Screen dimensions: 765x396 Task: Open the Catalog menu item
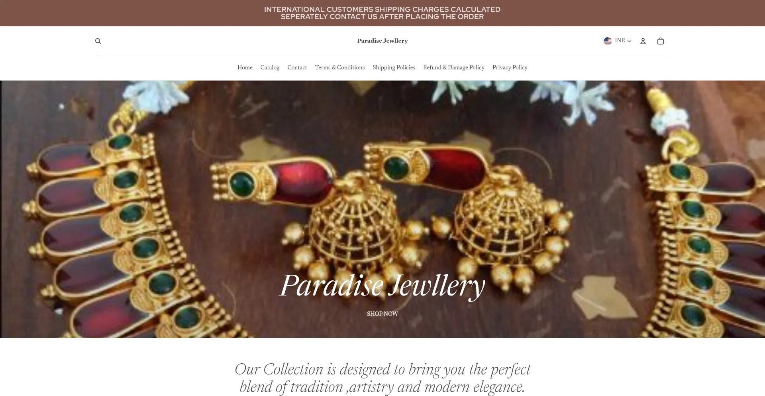coord(270,67)
